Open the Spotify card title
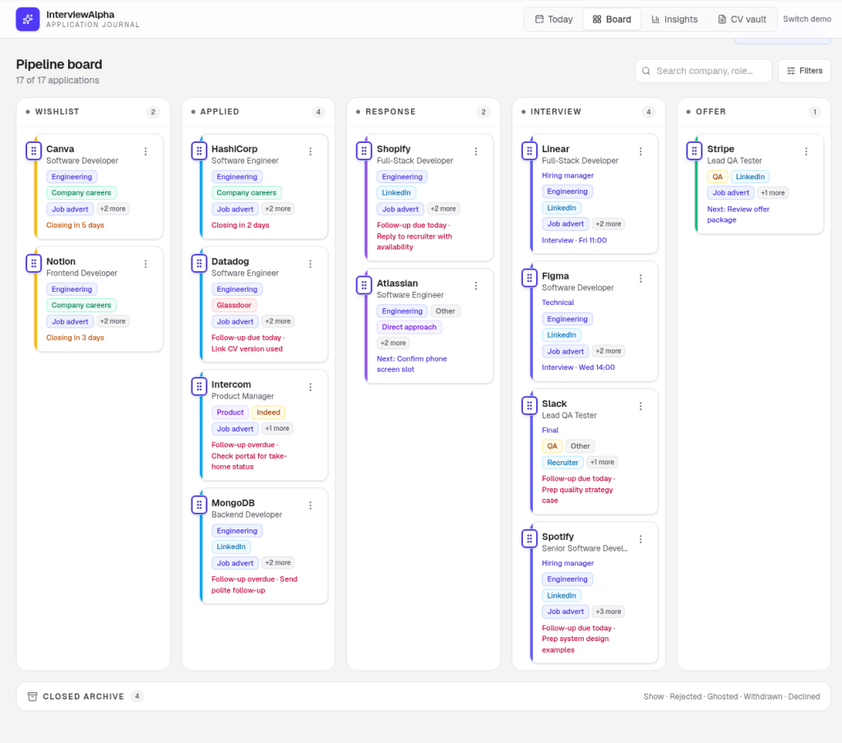This screenshot has width=842, height=743. click(x=557, y=537)
